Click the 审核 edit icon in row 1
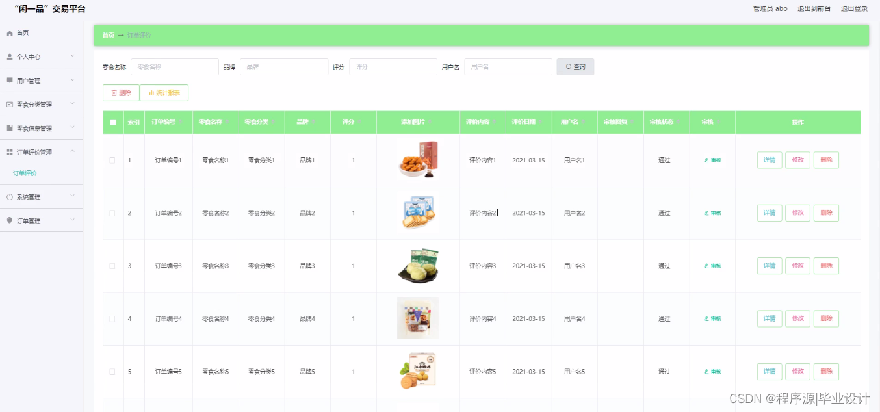Image resolution: width=880 pixels, height=412 pixels. (x=706, y=161)
